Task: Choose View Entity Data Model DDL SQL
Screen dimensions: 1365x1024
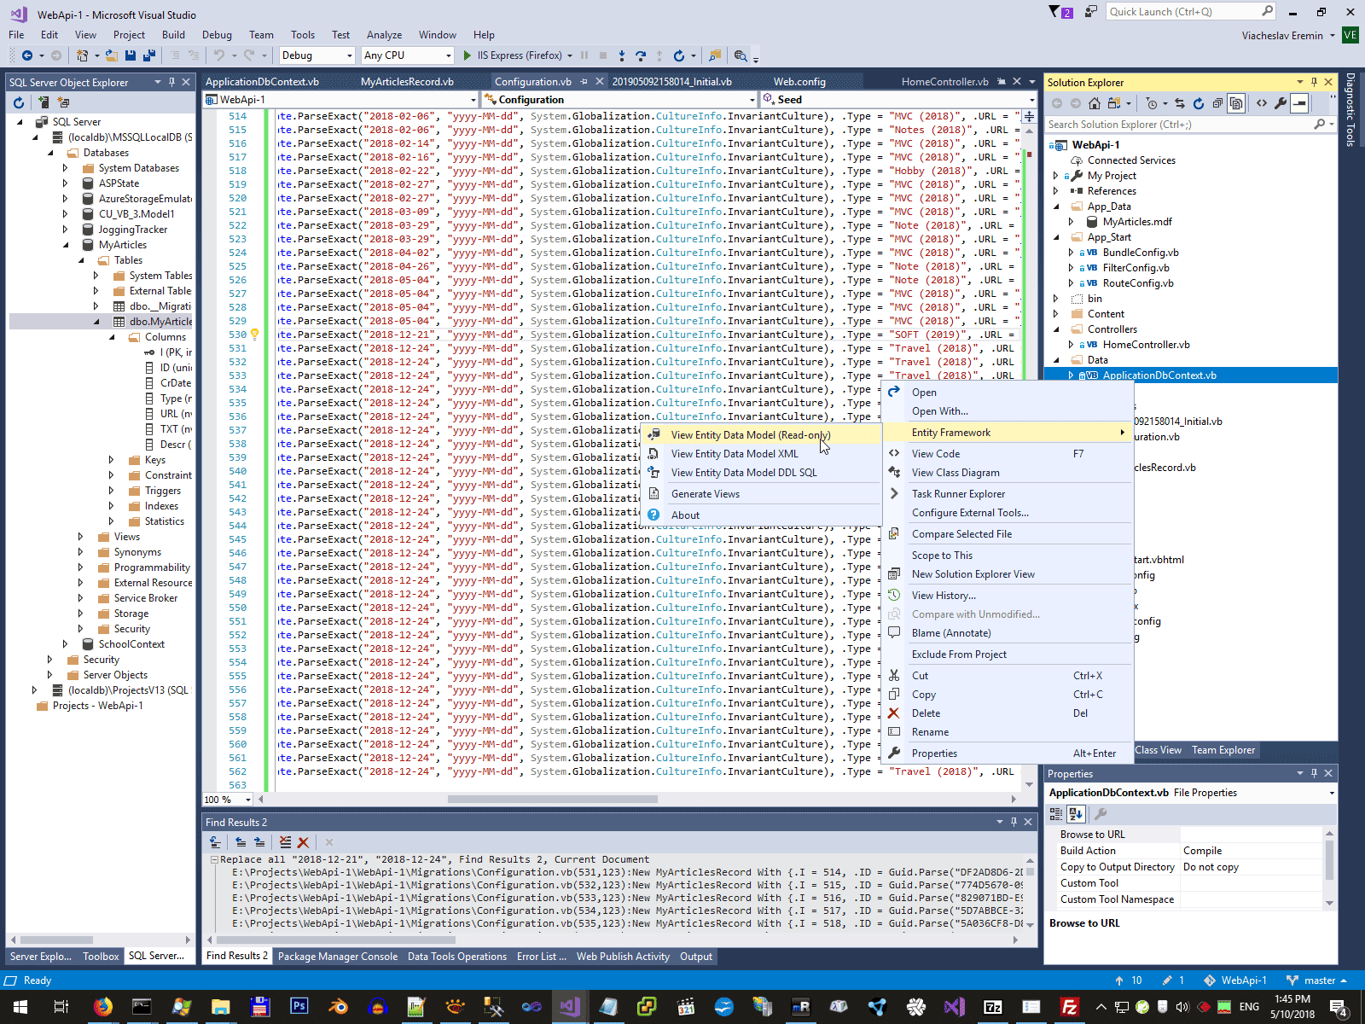Action: coord(744,473)
